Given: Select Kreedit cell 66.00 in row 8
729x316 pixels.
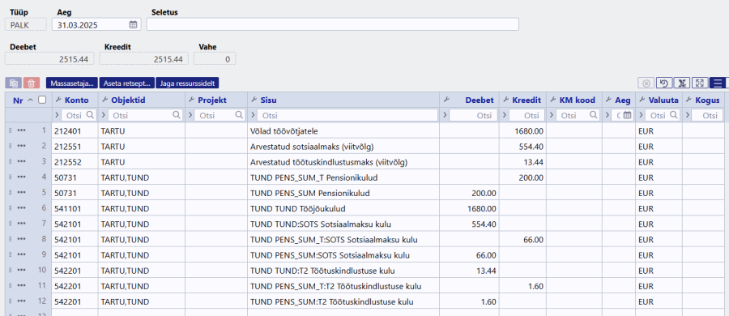Looking at the screenshot, I should pyautogui.click(x=522, y=239).
